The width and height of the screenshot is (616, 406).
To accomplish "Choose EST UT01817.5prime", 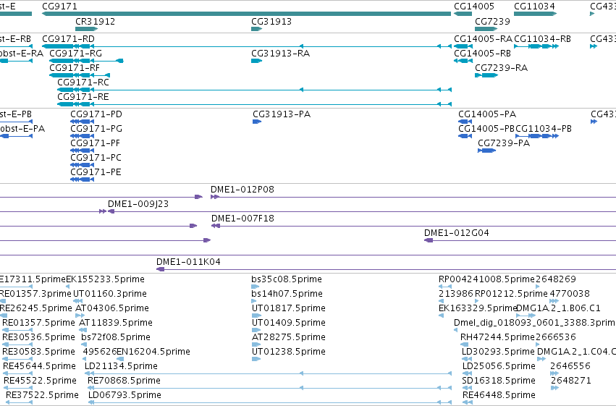I will coord(289,308).
